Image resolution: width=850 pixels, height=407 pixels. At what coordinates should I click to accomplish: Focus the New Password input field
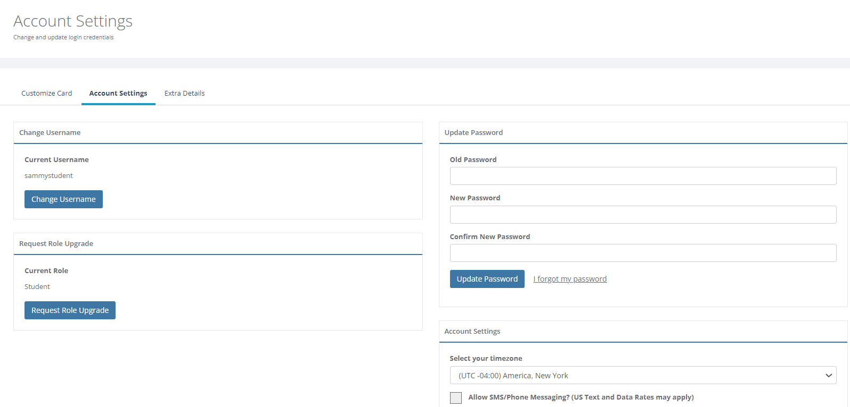click(643, 215)
